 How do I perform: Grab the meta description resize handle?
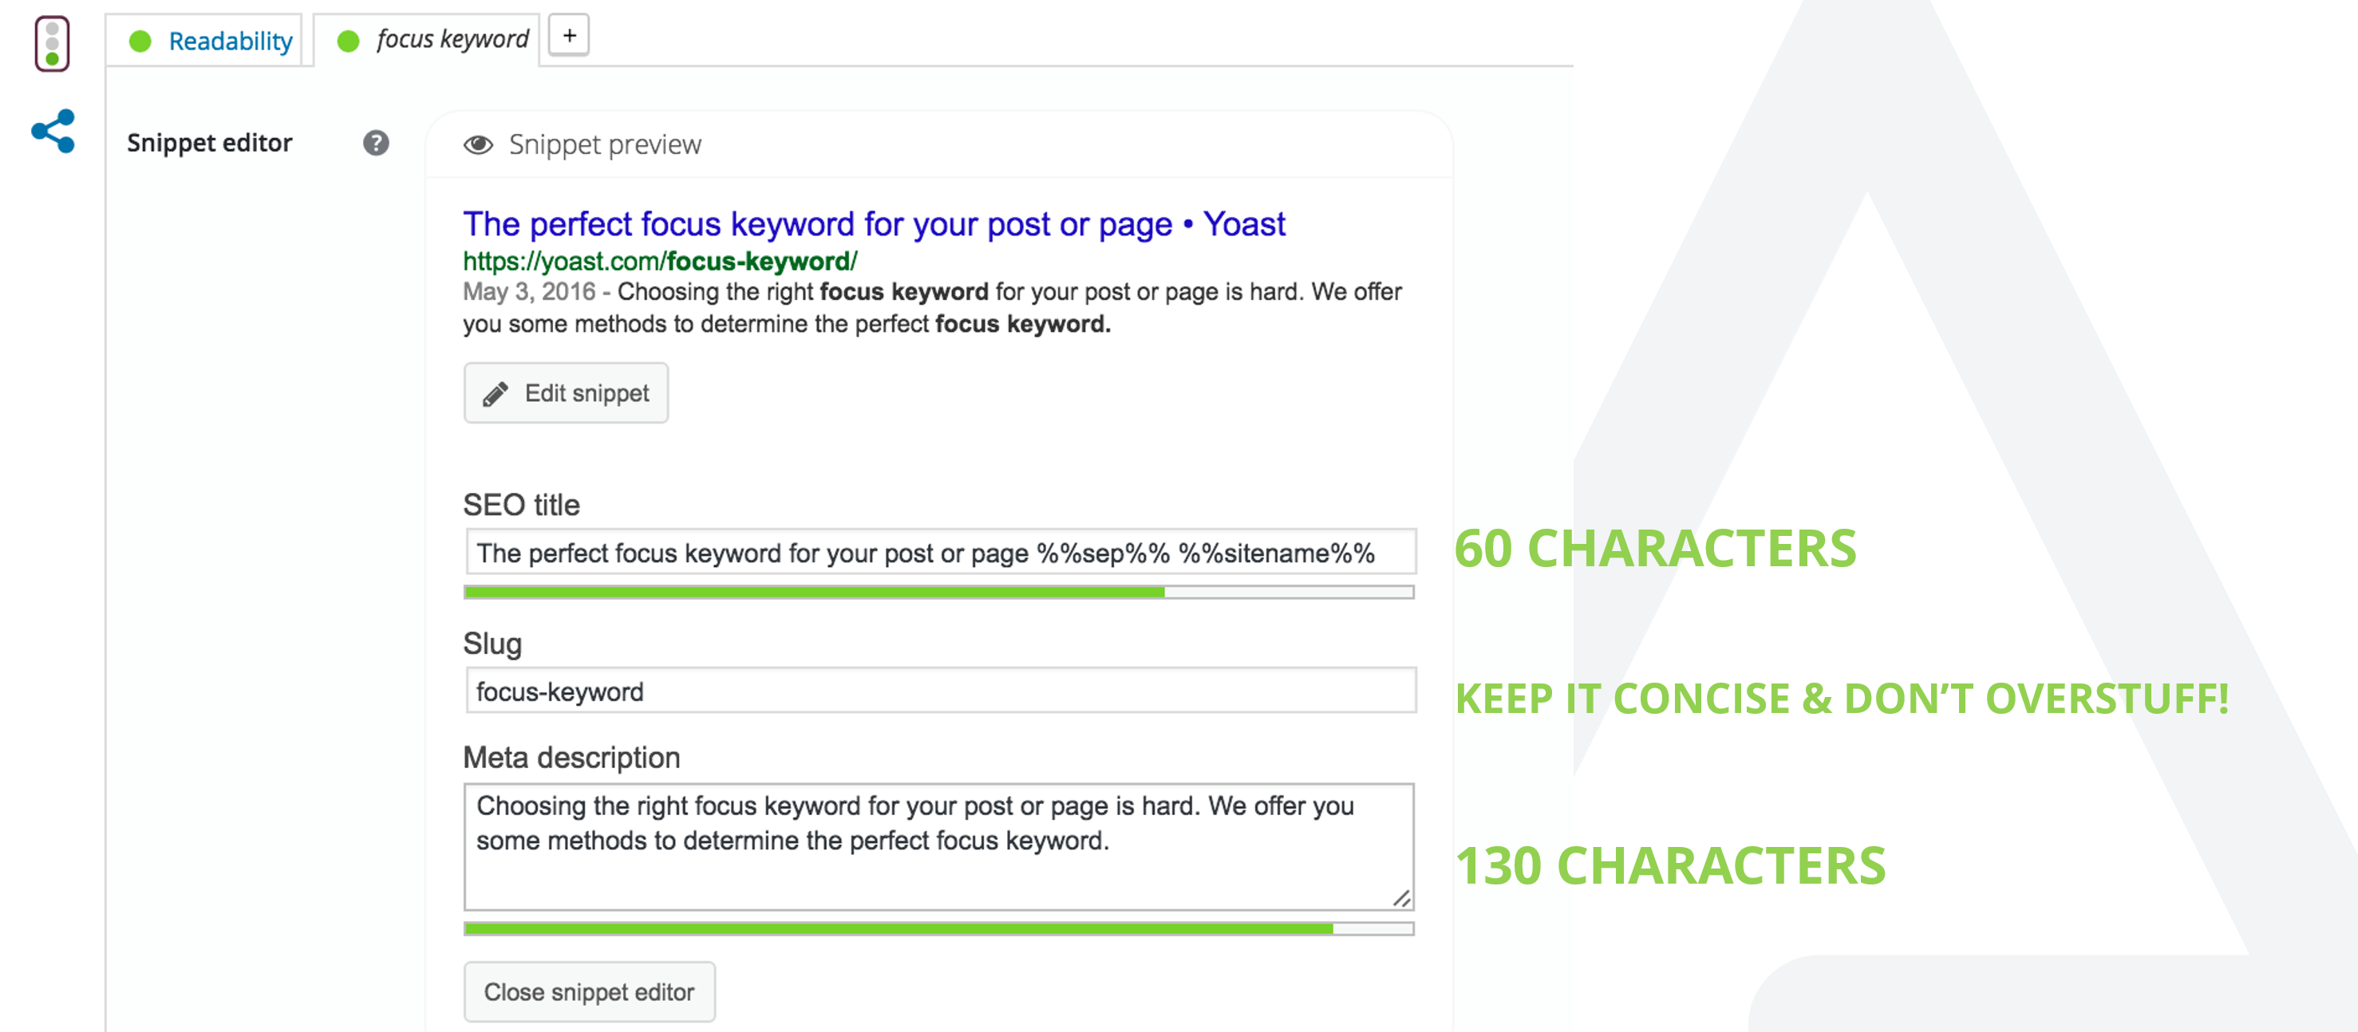[1401, 899]
